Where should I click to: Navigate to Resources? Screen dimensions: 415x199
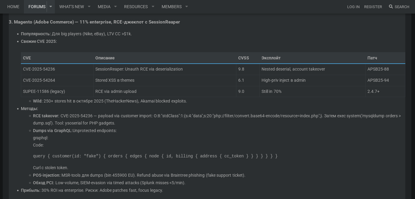[136, 7]
